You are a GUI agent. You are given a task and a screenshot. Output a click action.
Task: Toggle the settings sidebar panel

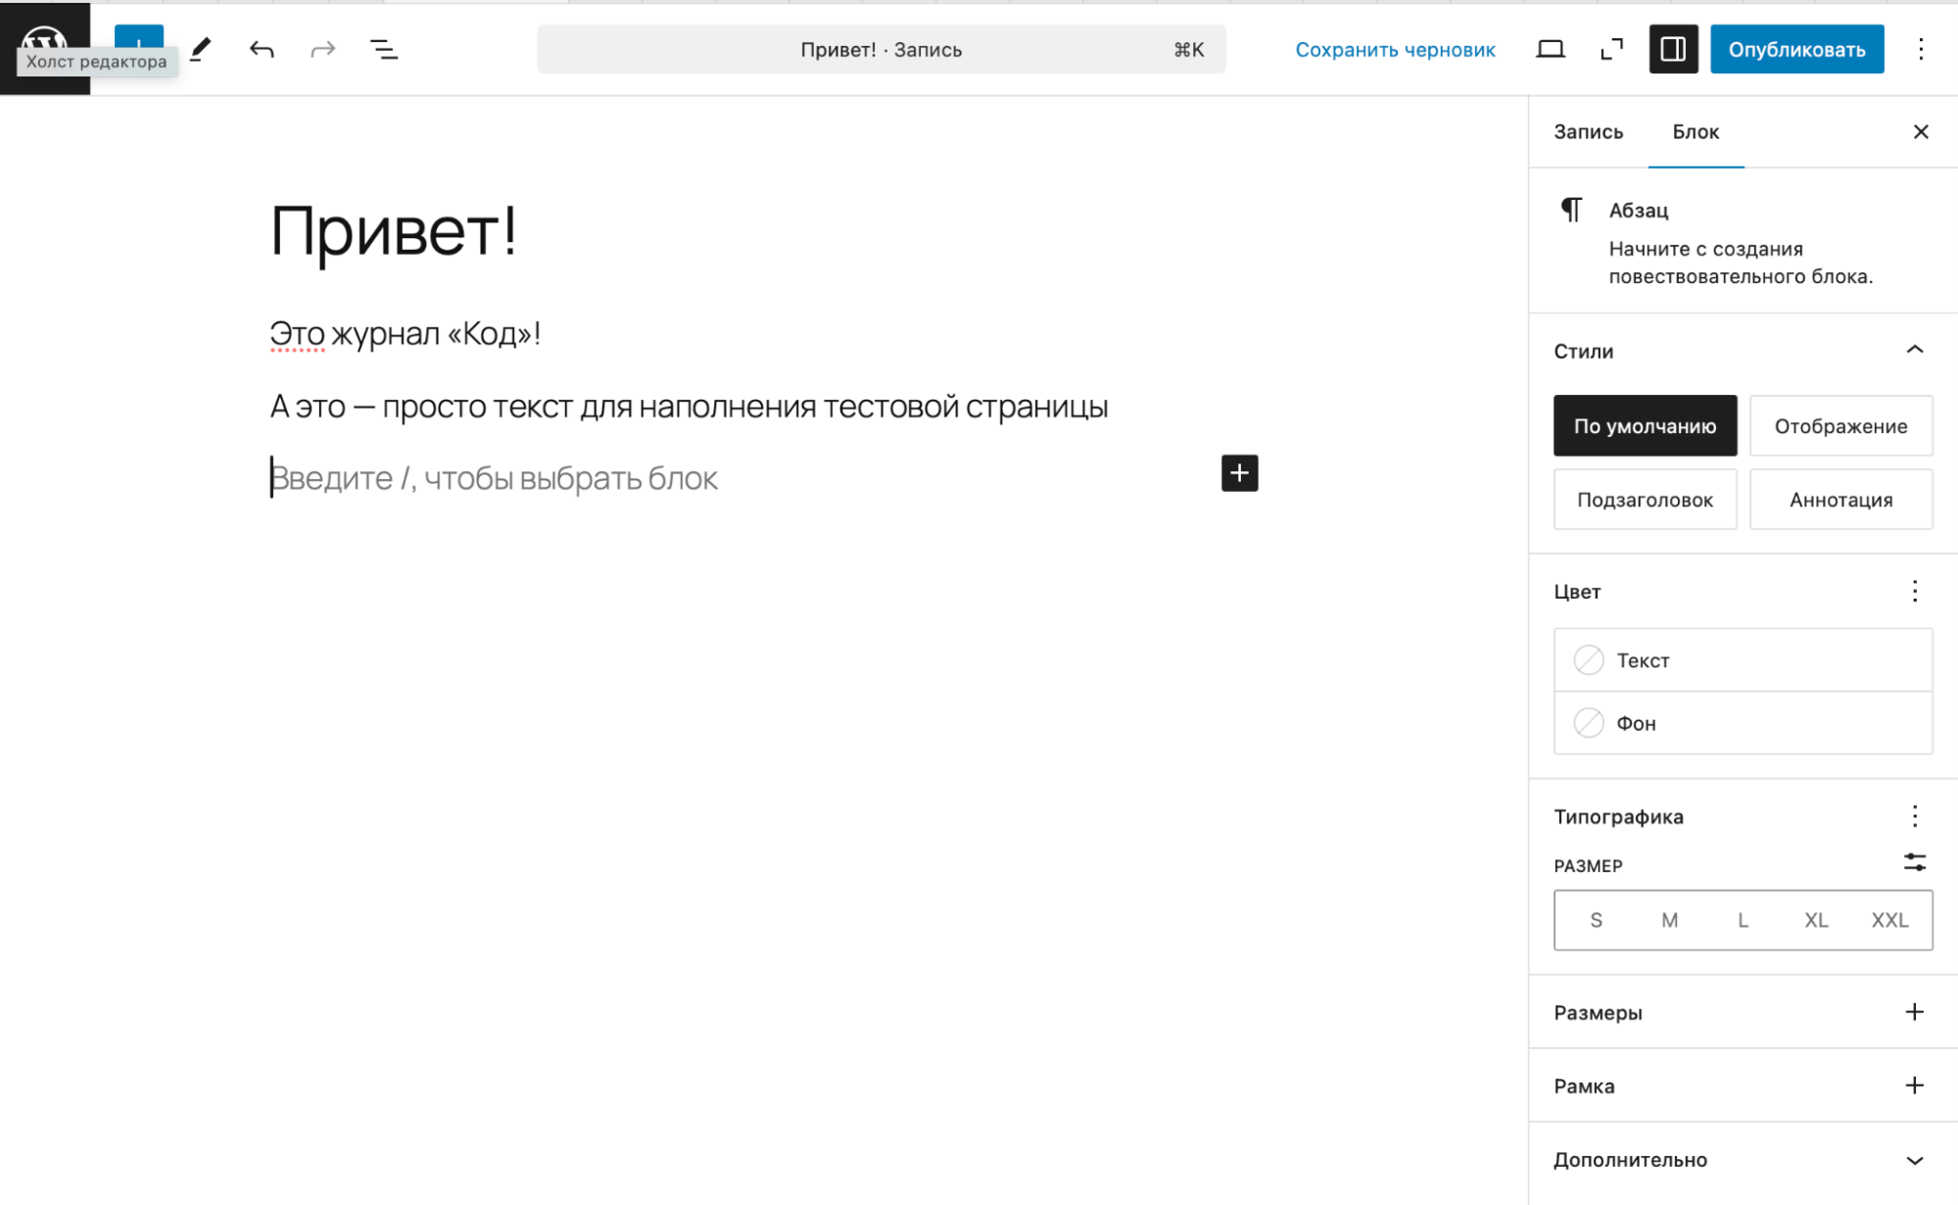(x=1673, y=48)
